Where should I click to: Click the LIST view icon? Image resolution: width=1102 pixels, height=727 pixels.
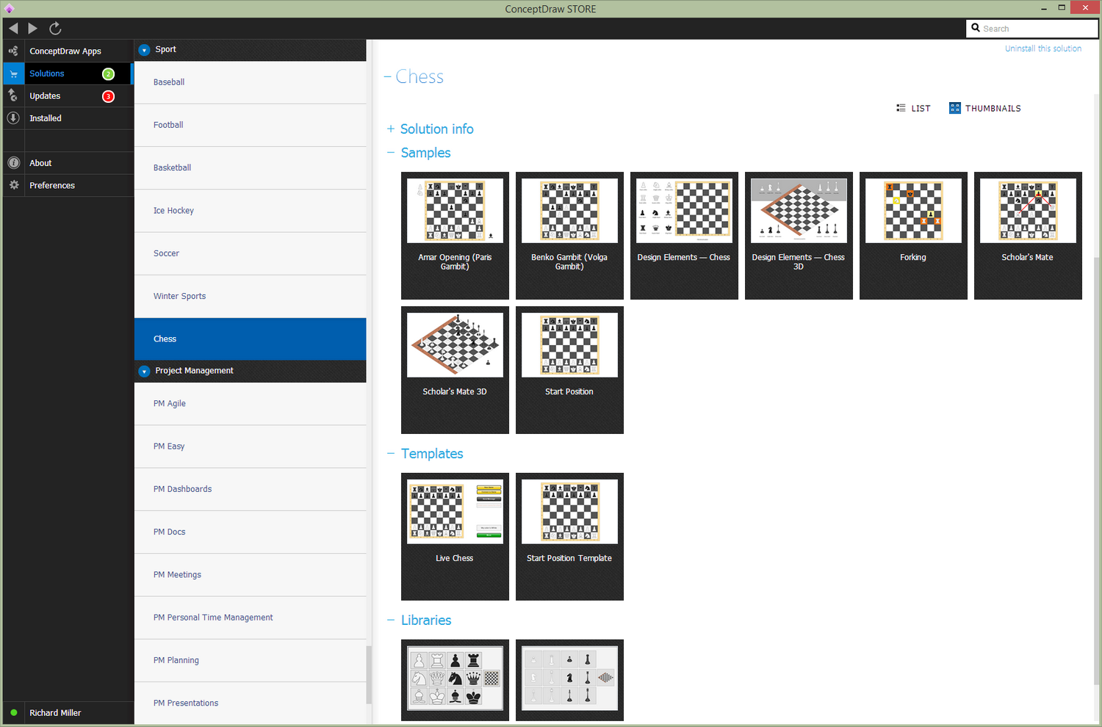[x=901, y=108]
